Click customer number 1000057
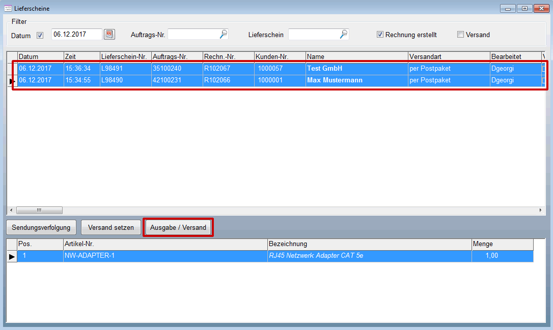Image resolution: width=553 pixels, height=330 pixels. [x=280, y=68]
